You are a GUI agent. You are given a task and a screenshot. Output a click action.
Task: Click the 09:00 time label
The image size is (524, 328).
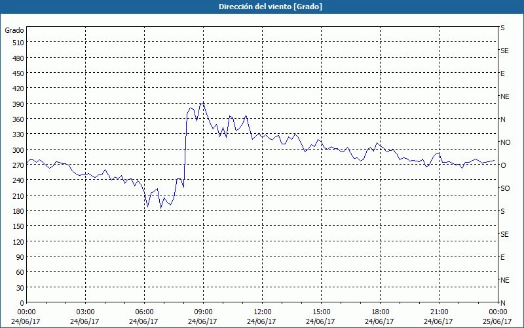[x=203, y=312]
